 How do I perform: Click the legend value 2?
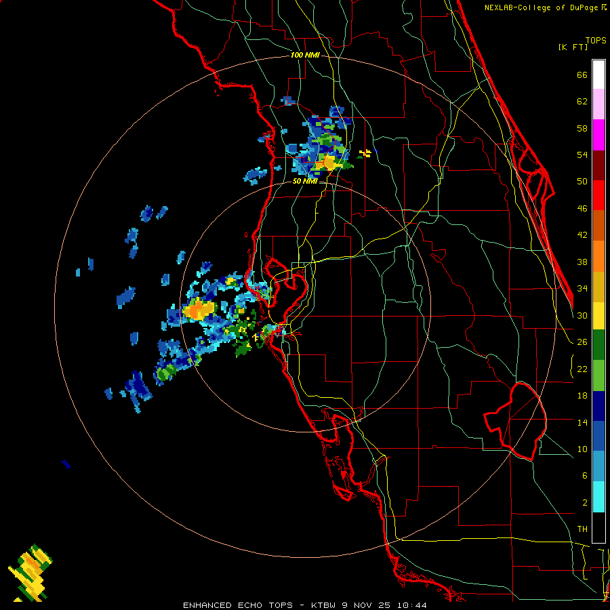(585, 503)
